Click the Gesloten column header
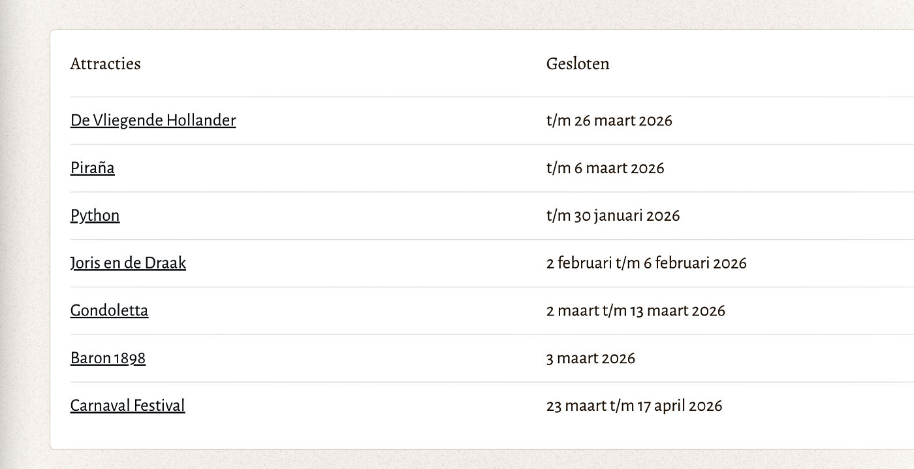 [x=578, y=63]
